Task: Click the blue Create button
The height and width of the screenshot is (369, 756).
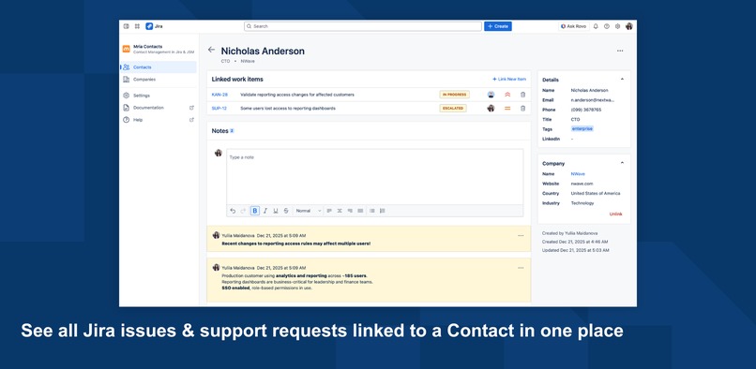Action: (498, 26)
